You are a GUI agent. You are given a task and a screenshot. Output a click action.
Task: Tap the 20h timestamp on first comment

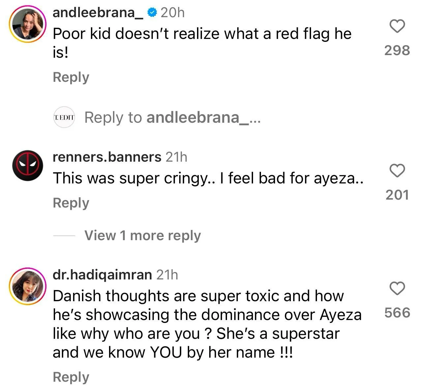click(x=173, y=13)
